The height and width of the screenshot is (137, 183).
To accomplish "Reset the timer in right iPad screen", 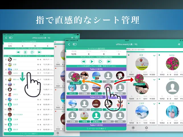I will pyautogui.click(x=100, y=61).
